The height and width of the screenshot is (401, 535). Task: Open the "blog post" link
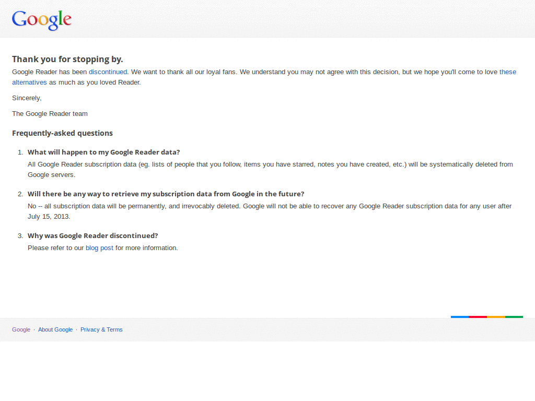(x=99, y=248)
